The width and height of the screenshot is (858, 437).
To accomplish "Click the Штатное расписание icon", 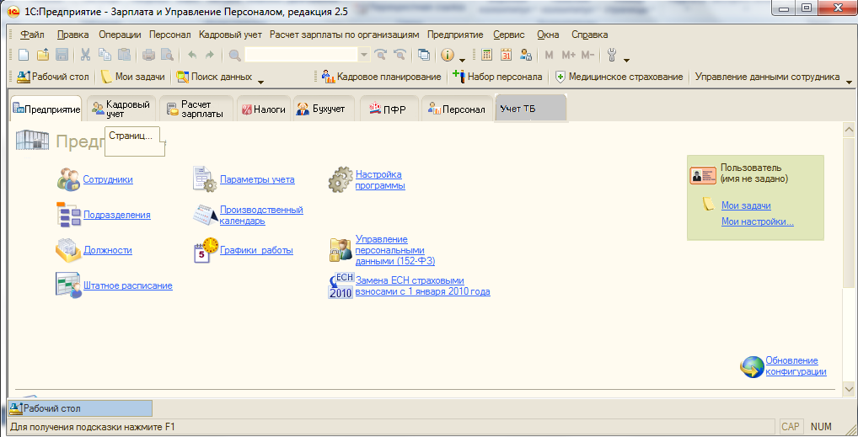I will click(x=68, y=285).
